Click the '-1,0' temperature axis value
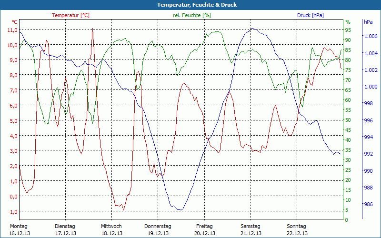This screenshot has width=381, height=238. (12, 212)
